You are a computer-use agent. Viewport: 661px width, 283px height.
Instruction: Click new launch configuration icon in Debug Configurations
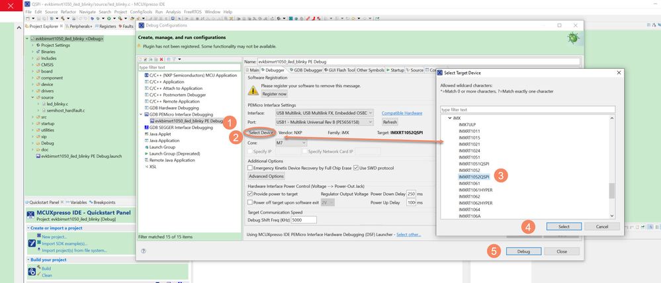tap(141, 60)
